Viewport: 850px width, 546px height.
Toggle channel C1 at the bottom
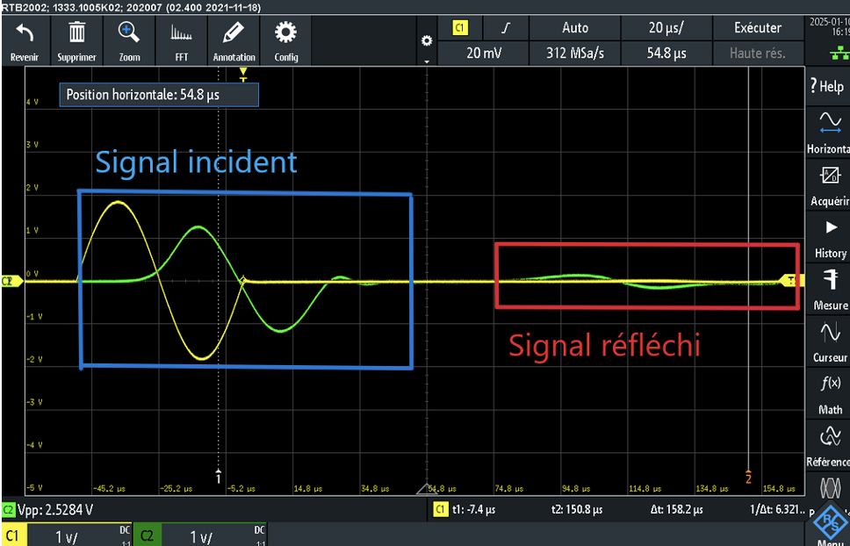[x=66, y=535]
